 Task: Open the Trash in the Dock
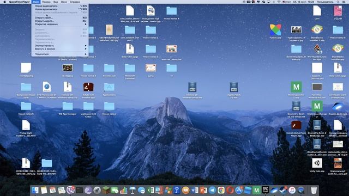(314, 190)
